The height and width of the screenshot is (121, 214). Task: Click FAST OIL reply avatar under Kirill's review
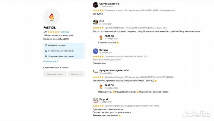pos(101,37)
